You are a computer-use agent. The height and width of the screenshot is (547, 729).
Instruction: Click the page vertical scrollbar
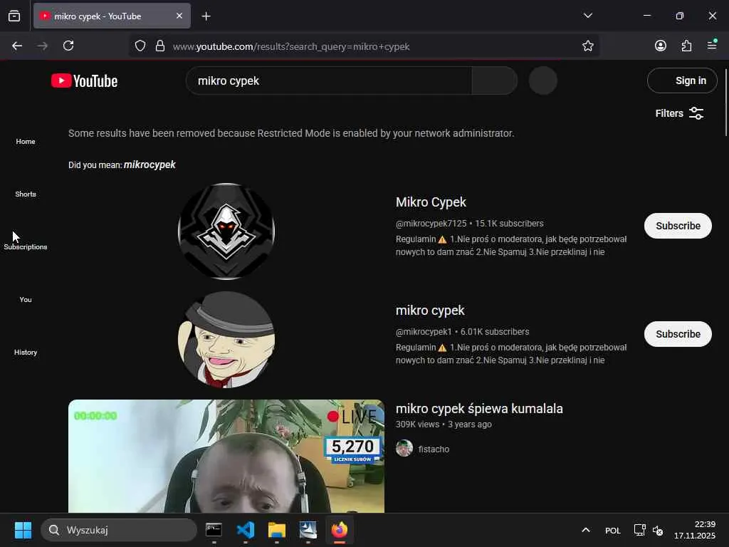tap(725, 103)
